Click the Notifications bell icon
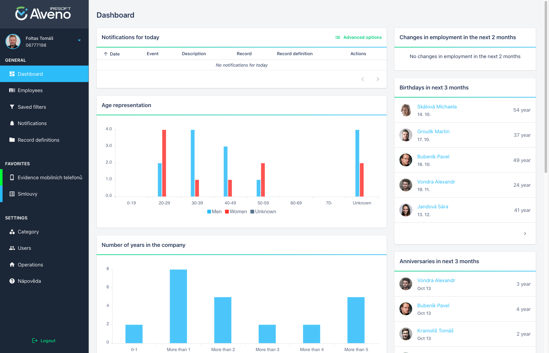 pyautogui.click(x=12, y=123)
